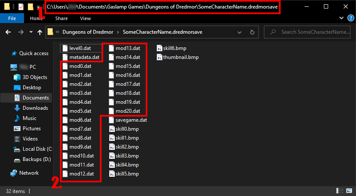The height and width of the screenshot is (196, 356).
Task: Click the skill3.bmp file icon
Action: pos(111,156)
